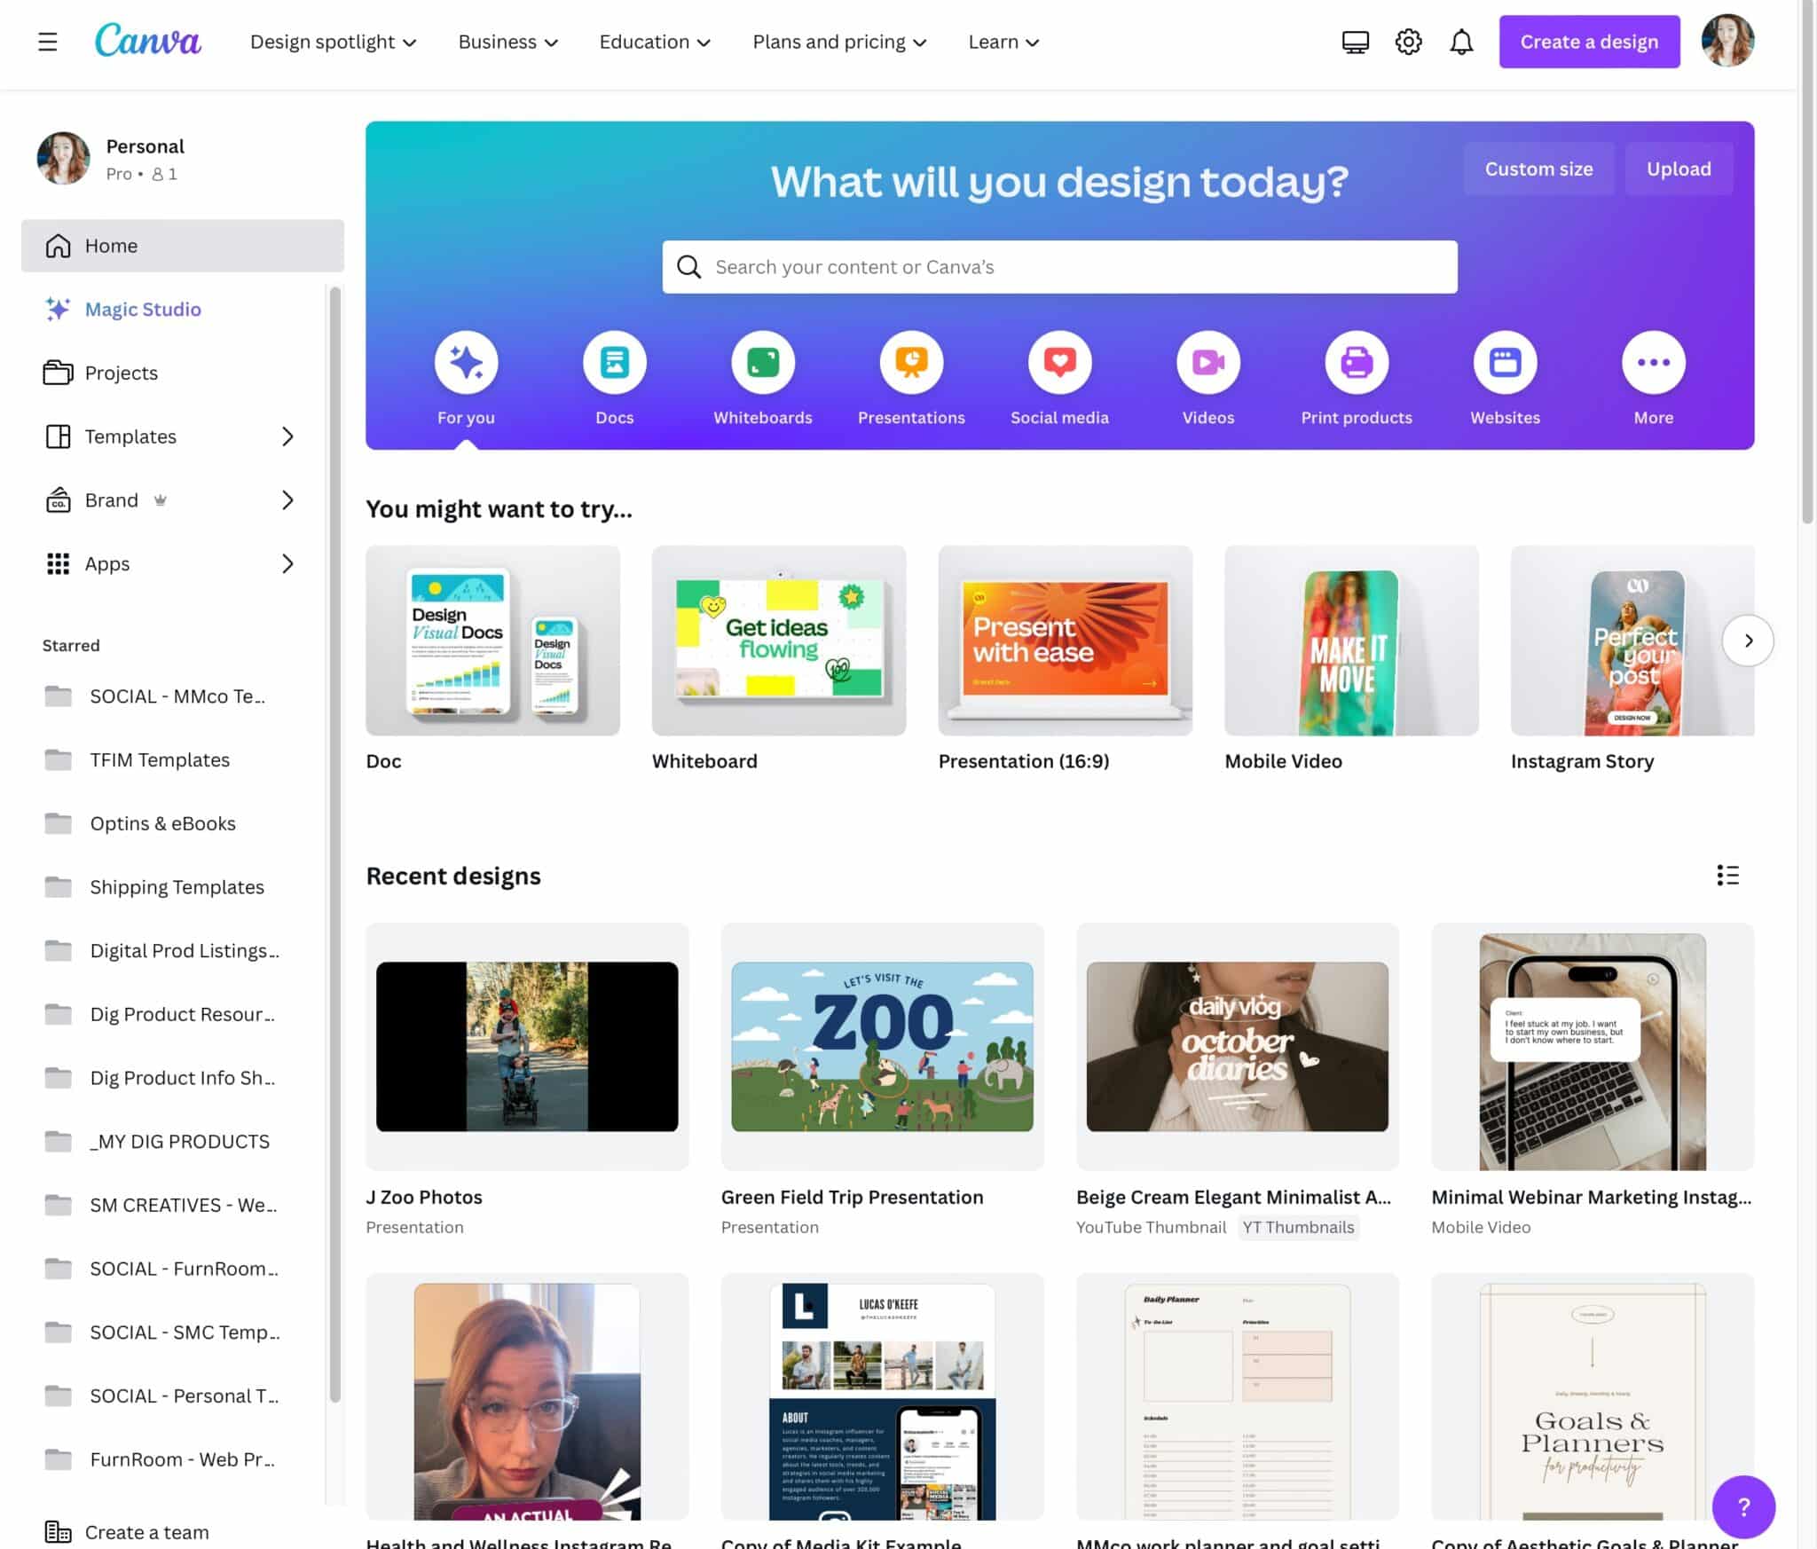The height and width of the screenshot is (1549, 1817).
Task: Open the More design types icon
Action: (x=1652, y=362)
